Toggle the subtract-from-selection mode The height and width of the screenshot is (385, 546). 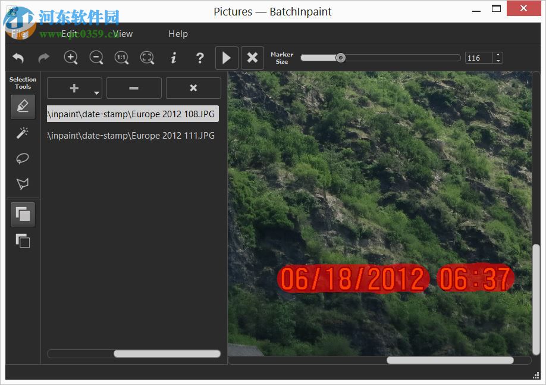pos(23,241)
